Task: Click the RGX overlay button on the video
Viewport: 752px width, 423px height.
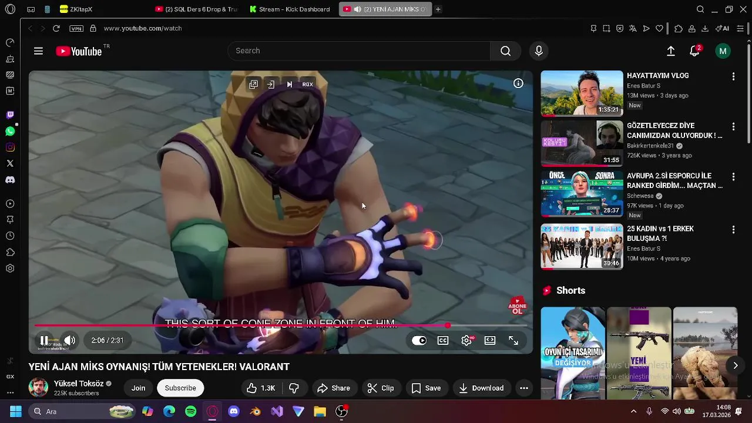Action: (307, 85)
